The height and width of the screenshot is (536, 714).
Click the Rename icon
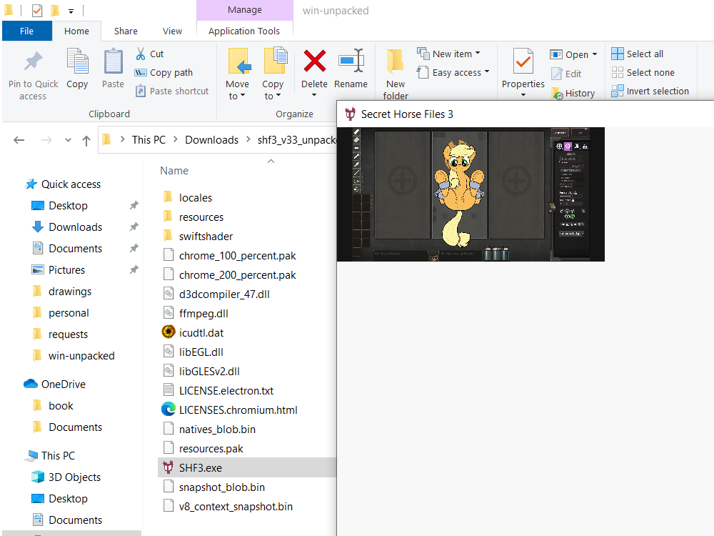click(x=351, y=61)
